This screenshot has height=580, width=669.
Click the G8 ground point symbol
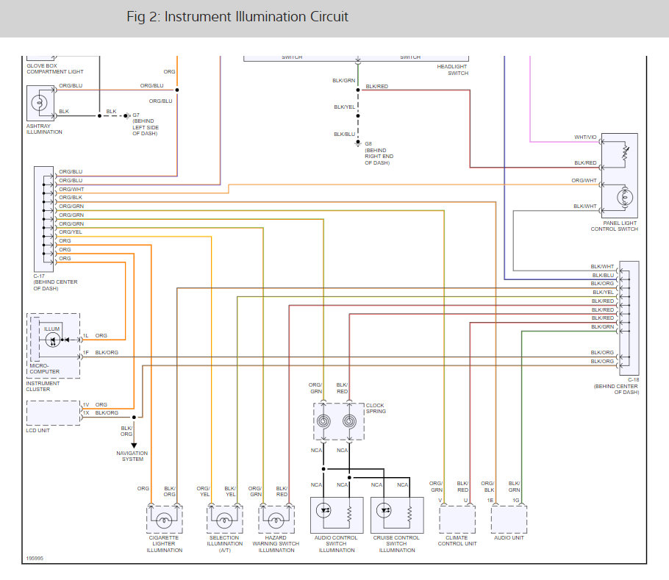pyautogui.click(x=358, y=143)
